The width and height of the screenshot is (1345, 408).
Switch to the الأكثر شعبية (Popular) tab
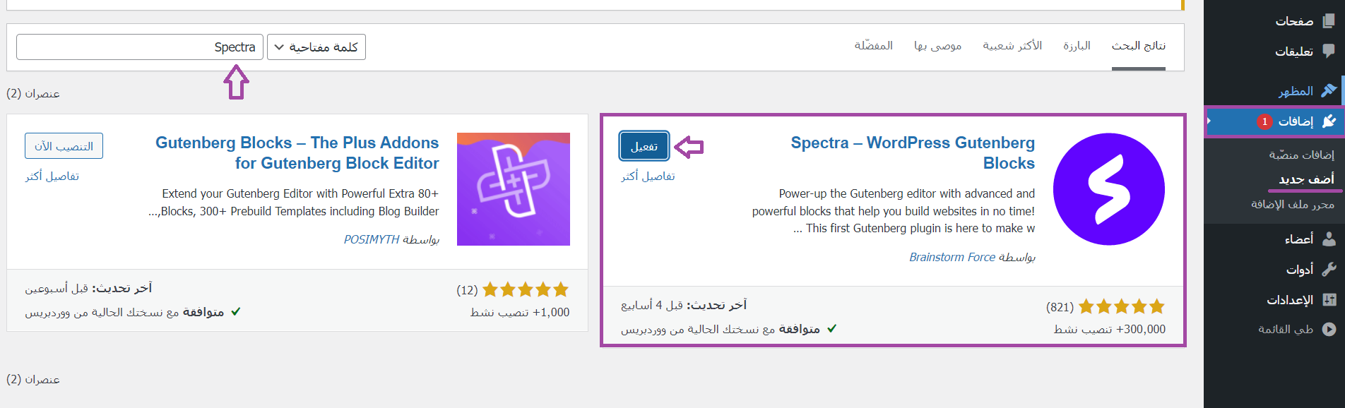click(1012, 46)
